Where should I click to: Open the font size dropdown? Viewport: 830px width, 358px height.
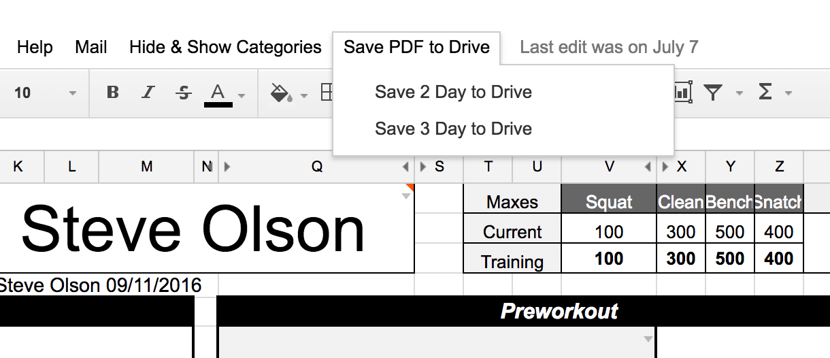(x=73, y=93)
